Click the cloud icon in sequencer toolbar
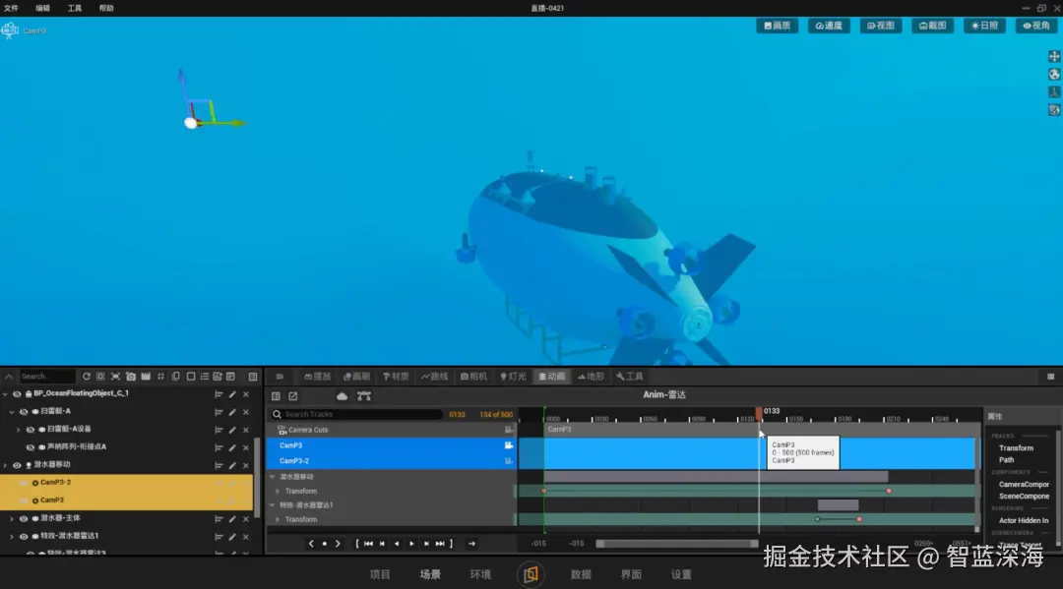 point(342,396)
